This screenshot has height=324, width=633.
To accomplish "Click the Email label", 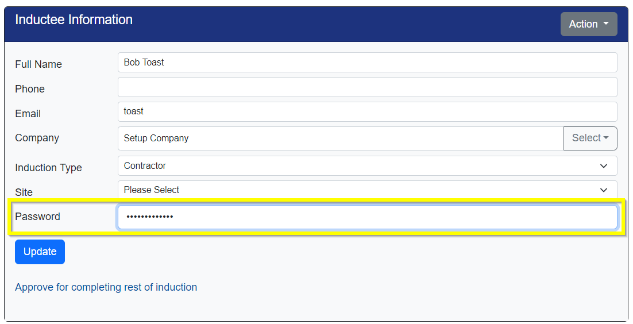I will pos(28,114).
